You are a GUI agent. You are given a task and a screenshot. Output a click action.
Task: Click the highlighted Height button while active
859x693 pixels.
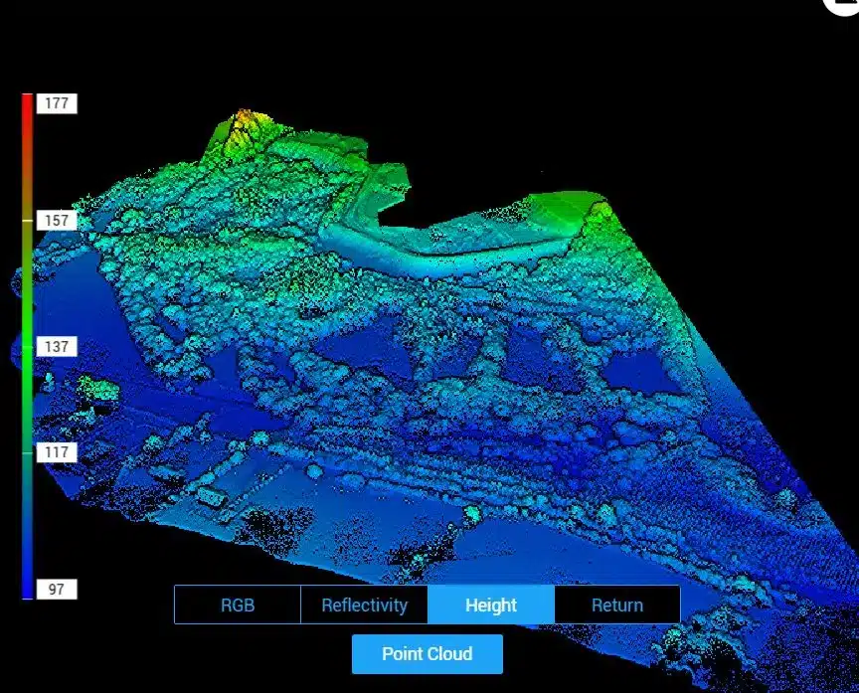click(x=490, y=605)
